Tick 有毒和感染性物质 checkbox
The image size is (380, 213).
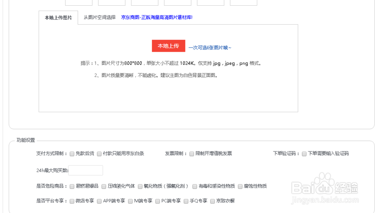point(195,186)
